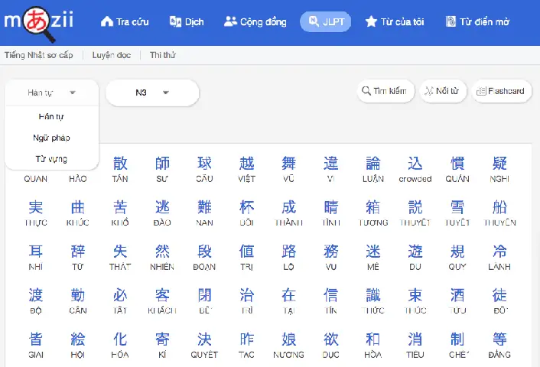
Task: Open kanji 耳 NHĨ
Action: click(x=36, y=257)
